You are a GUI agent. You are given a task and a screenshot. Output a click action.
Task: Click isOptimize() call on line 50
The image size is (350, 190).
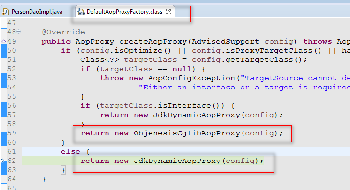point(142,51)
